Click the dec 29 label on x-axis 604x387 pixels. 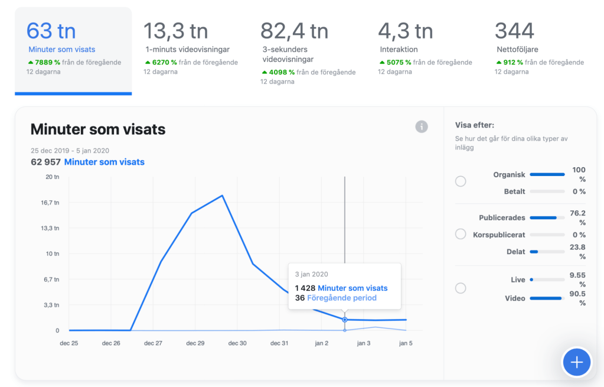coord(195,343)
